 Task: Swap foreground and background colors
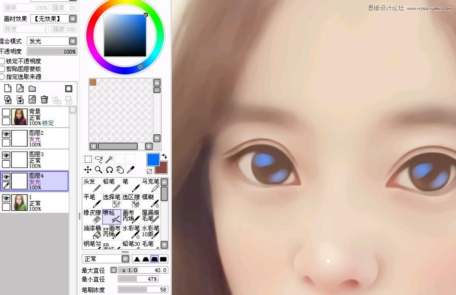coord(164,157)
